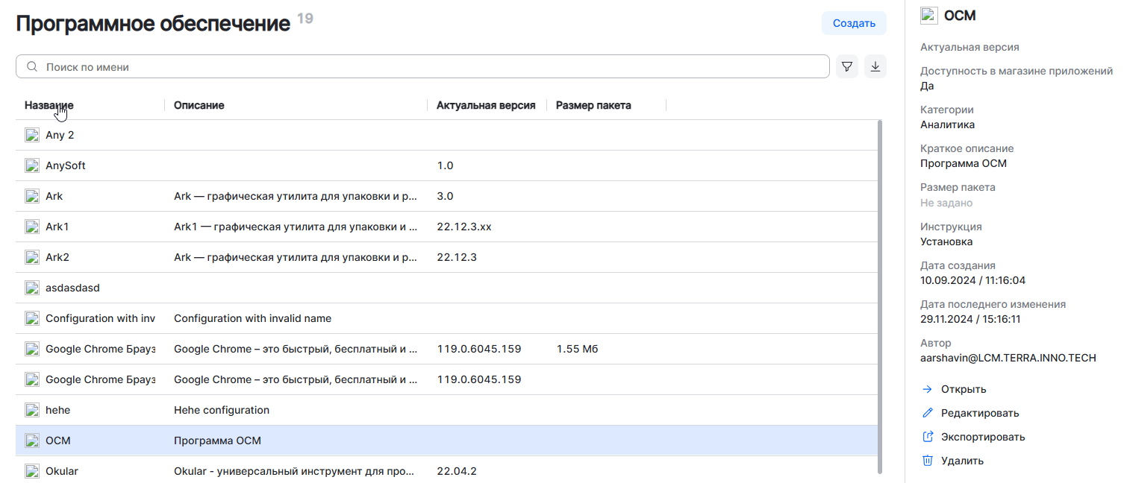This screenshot has height=483, width=1124.
Task: Click the Размер пакета column header
Action: click(593, 105)
